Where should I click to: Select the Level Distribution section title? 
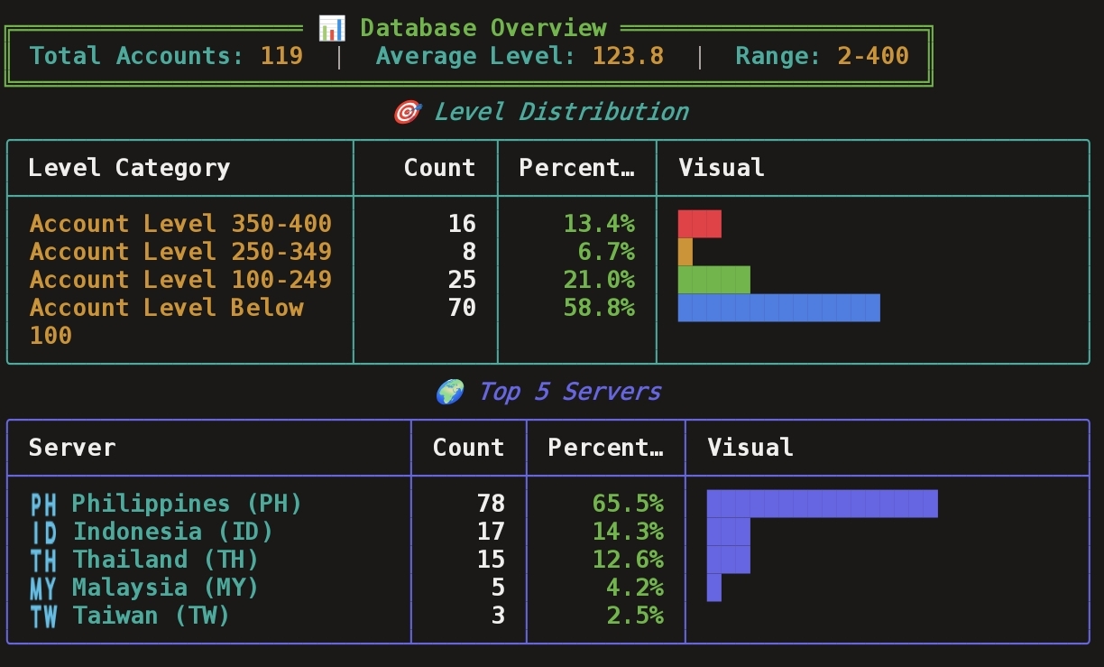560,112
